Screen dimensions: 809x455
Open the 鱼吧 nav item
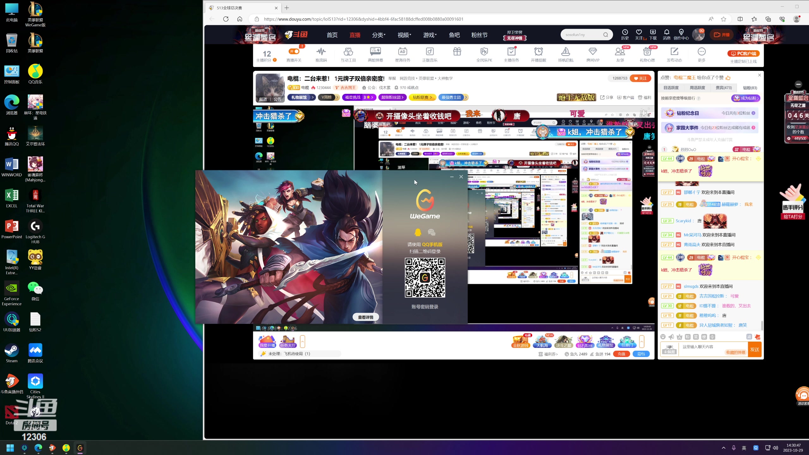click(x=454, y=35)
